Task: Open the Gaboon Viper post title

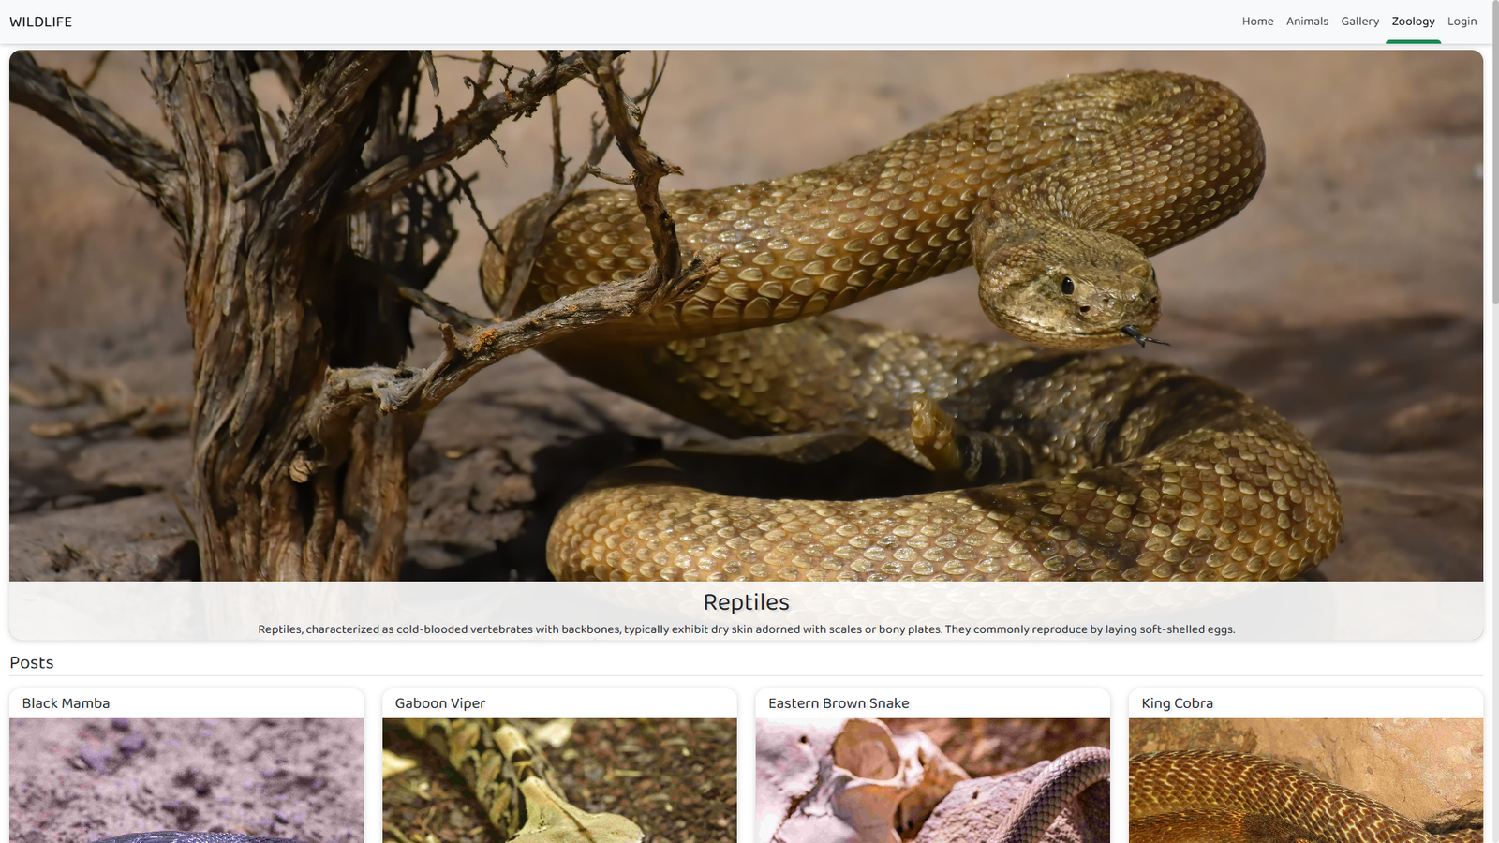Action: click(x=439, y=703)
